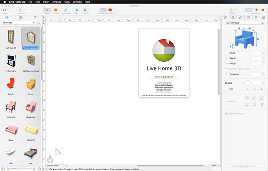
Task: Click the library options circle icon
Action: click(39, 169)
